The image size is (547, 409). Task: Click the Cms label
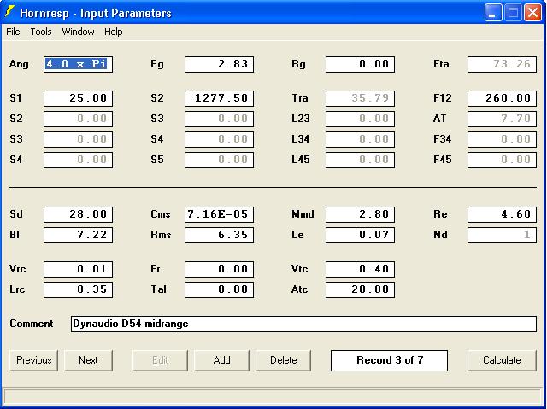(161, 214)
